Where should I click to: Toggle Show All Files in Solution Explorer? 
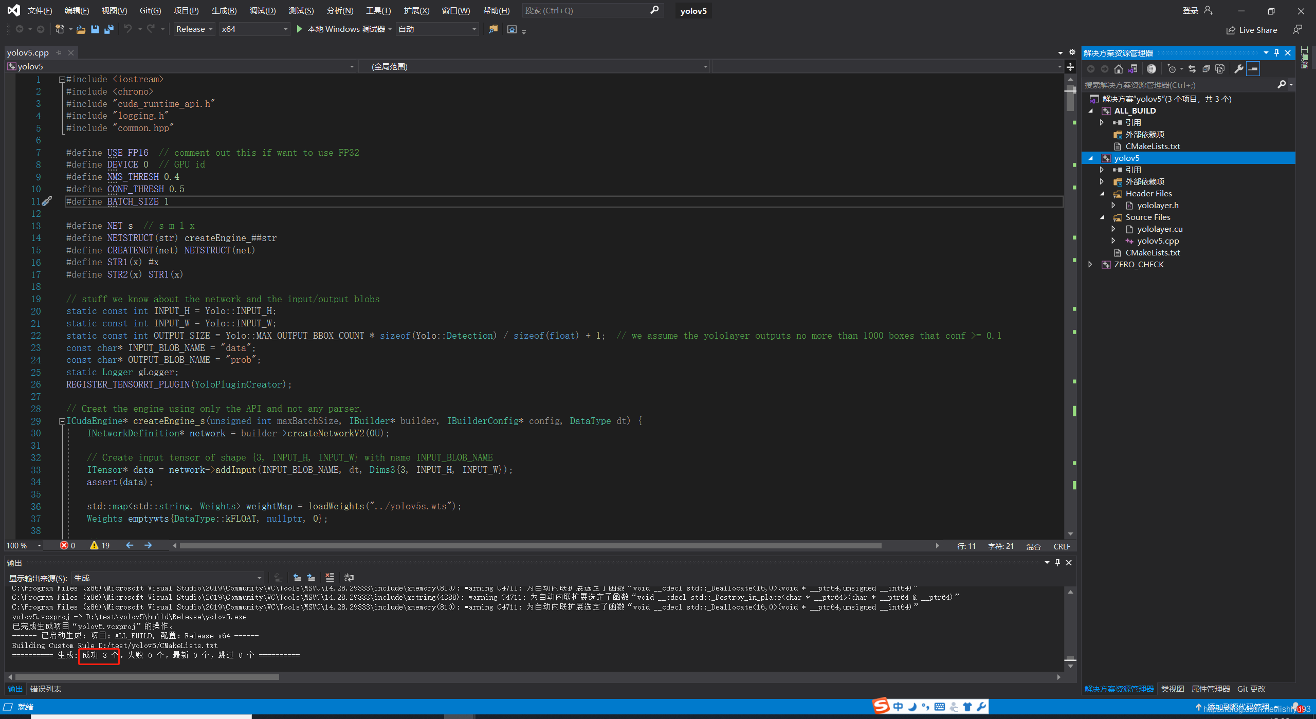click(x=1220, y=69)
